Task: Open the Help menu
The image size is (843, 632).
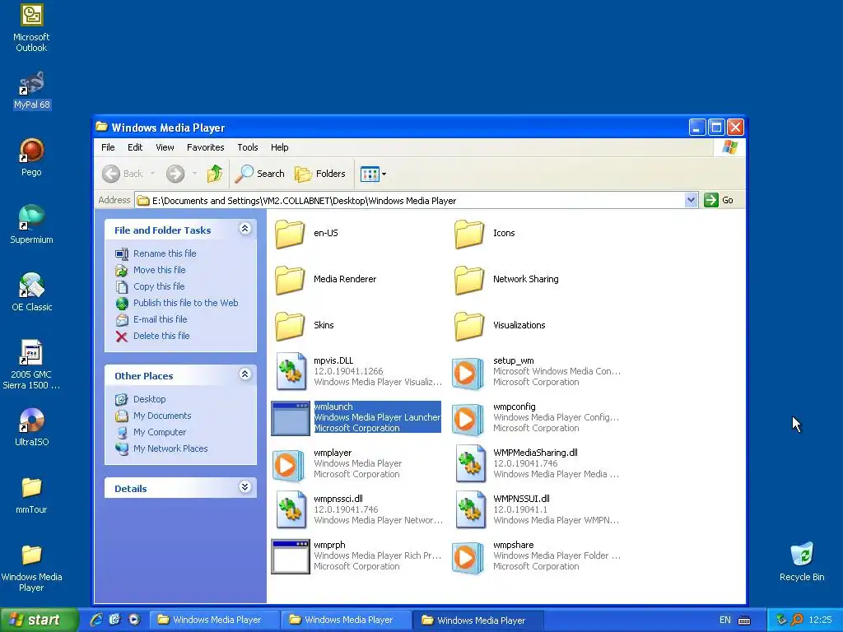Action: pos(280,147)
